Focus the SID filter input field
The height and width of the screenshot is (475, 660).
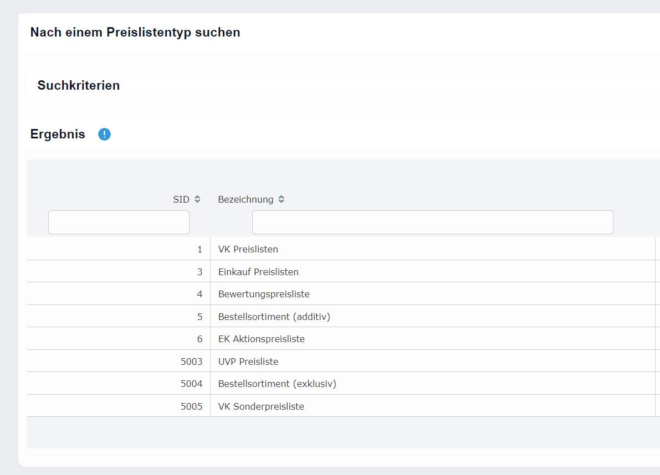(x=119, y=223)
